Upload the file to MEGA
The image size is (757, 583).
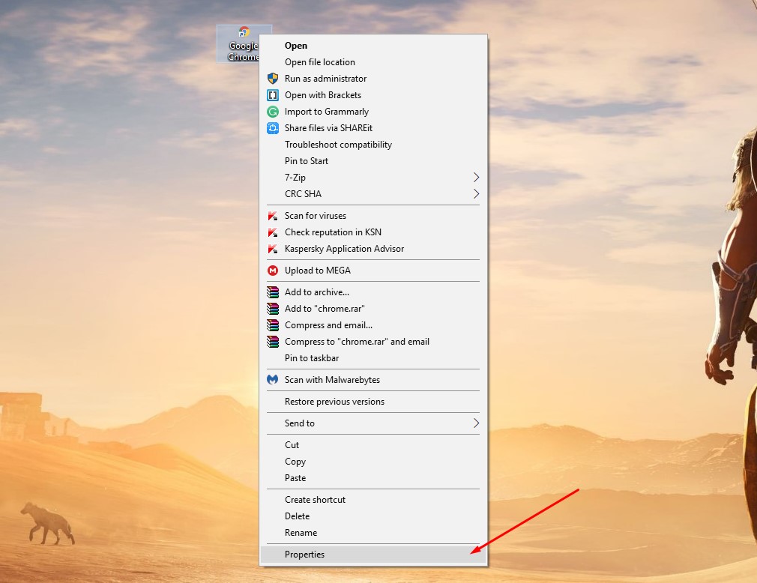pos(319,271)
